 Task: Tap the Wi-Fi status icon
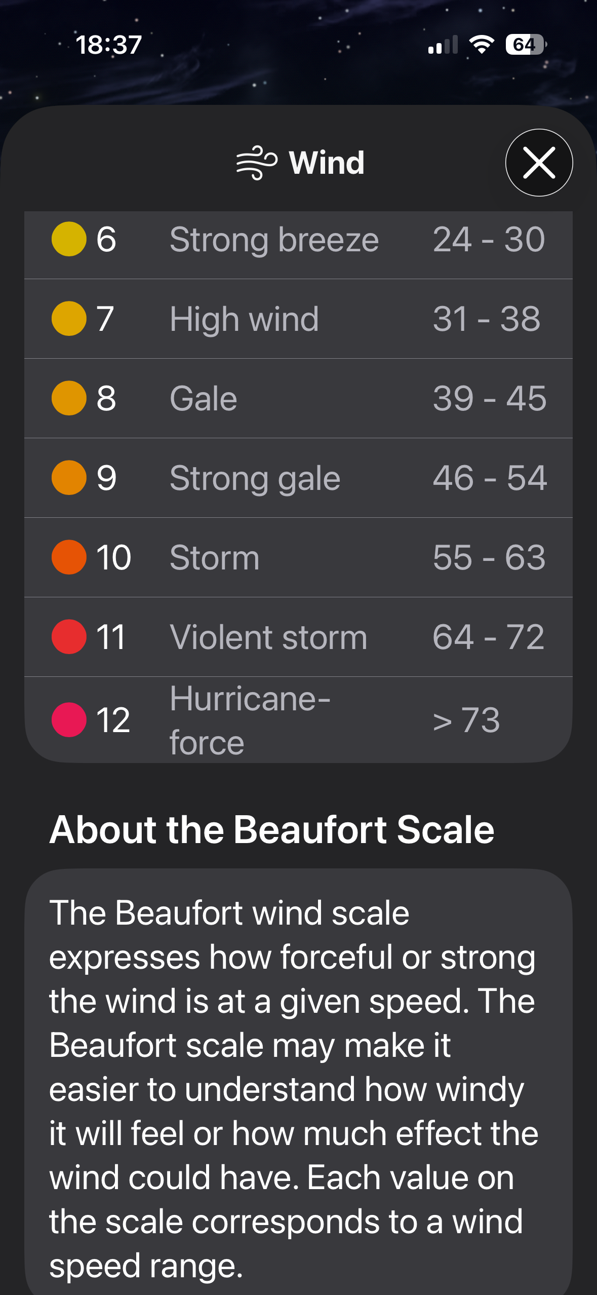(x=481, y=45)
